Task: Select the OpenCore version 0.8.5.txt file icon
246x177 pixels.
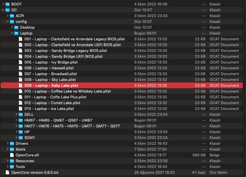Action: click(x=8, y=172)
